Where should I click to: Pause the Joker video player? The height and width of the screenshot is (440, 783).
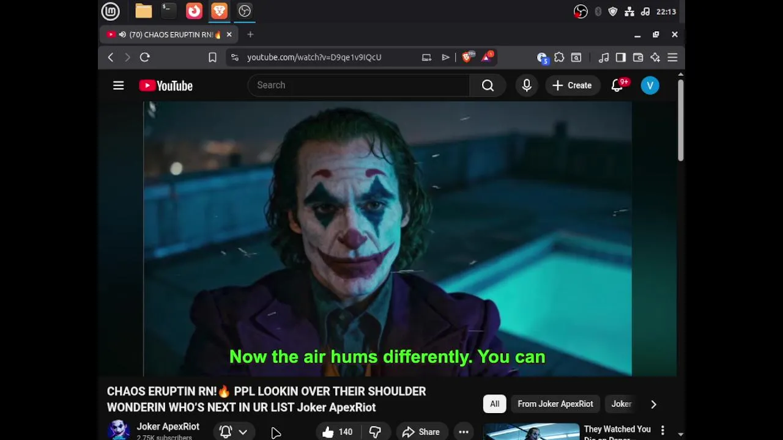click(x=387, y=238)
